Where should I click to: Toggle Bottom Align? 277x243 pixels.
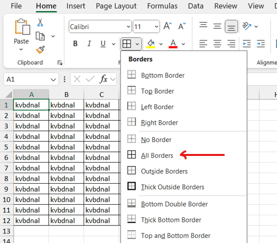(231, 27)
